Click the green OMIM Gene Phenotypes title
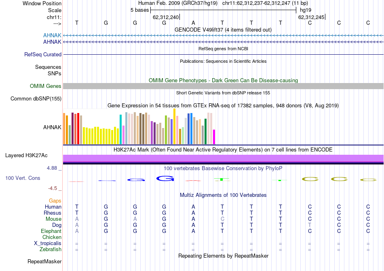 click(x=223, y=81)
